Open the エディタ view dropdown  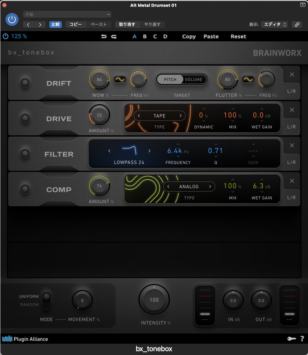point(274,25)
